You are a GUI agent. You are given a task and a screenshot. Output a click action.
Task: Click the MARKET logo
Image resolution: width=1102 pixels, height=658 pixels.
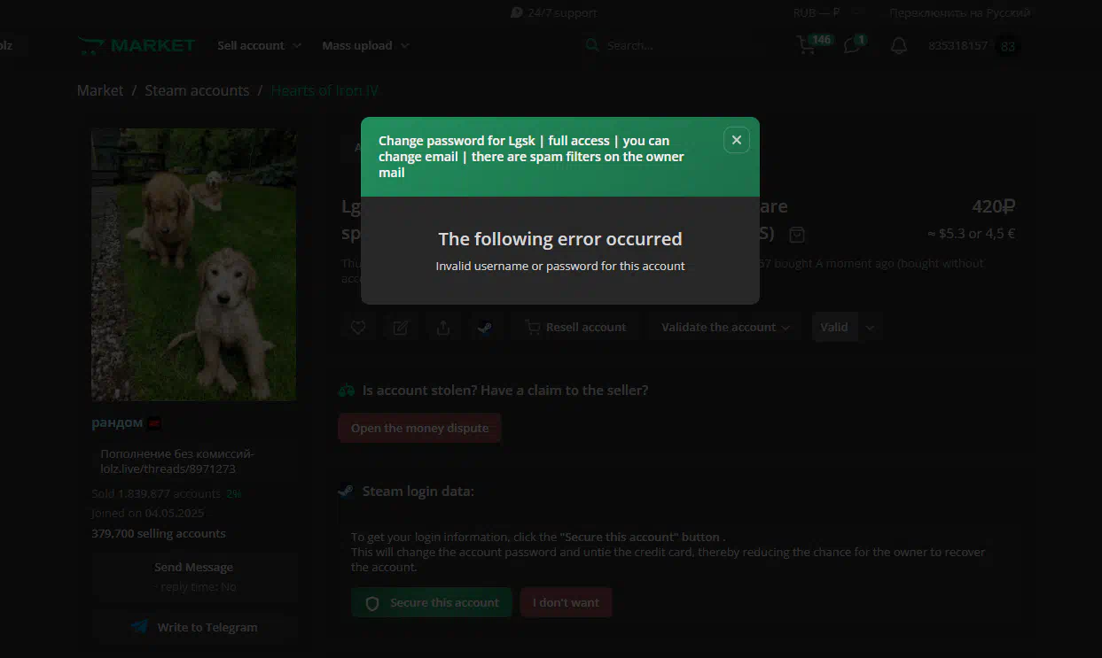click(137, 45)
